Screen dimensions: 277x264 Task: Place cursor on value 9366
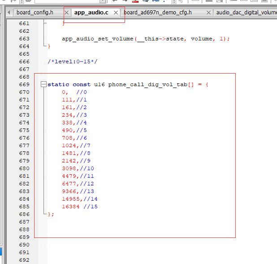[69, 191]
